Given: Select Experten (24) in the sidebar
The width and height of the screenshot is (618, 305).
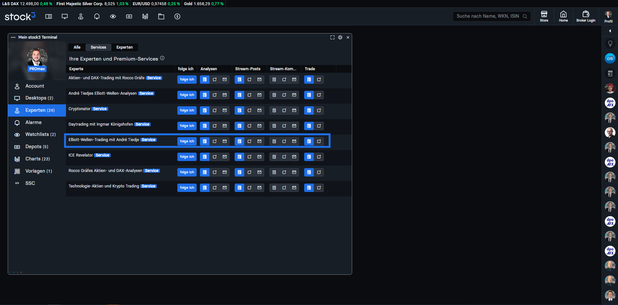Looking at the screenshot, I should pos(37,110).
